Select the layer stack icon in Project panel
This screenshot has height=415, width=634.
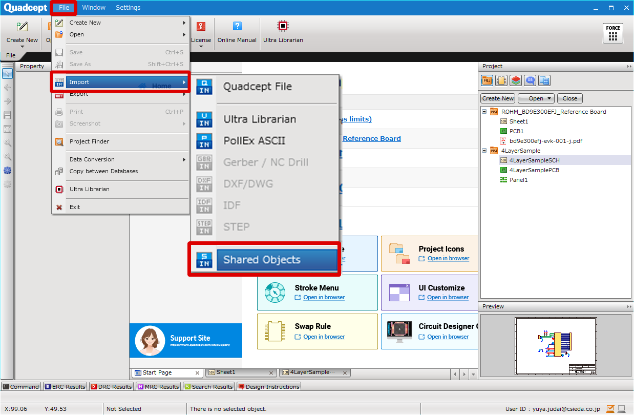pos(515,80)
